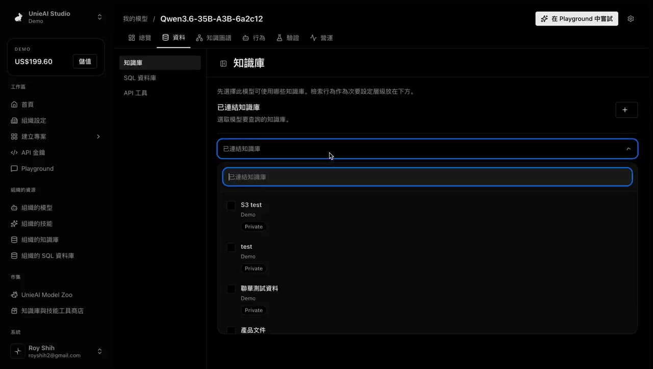Open the 營運 tab
The image size is (653, 369).
pyautogui.click(x=321, y=38)
